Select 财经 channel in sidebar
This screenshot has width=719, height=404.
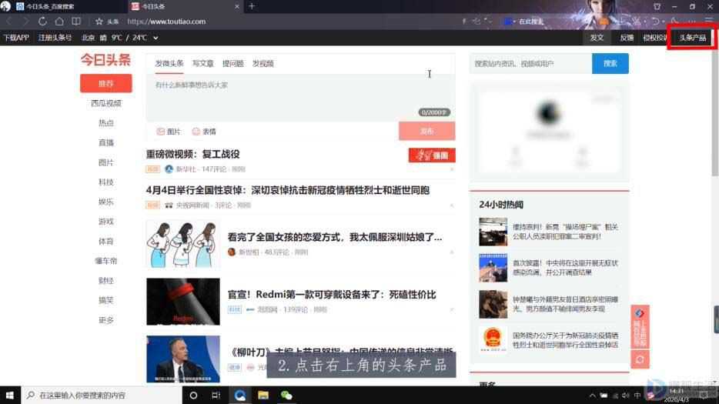[106, 281]
